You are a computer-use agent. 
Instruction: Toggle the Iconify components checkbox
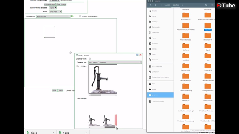click(x=80, y=16)
